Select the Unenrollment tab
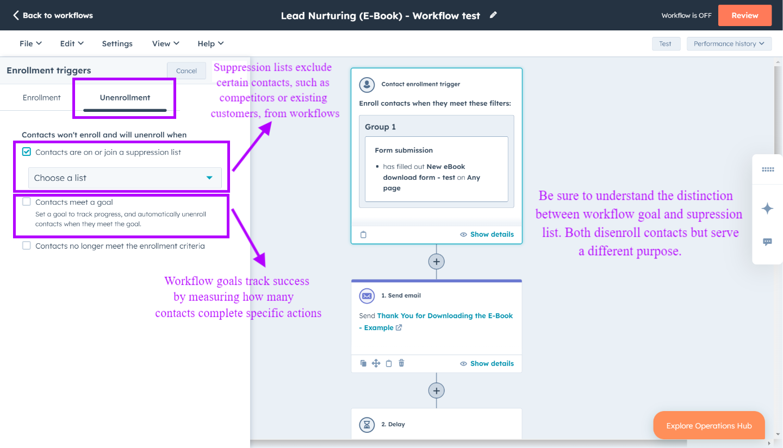The width and height of the screenshot is (783, 448). tap(125, 98)
